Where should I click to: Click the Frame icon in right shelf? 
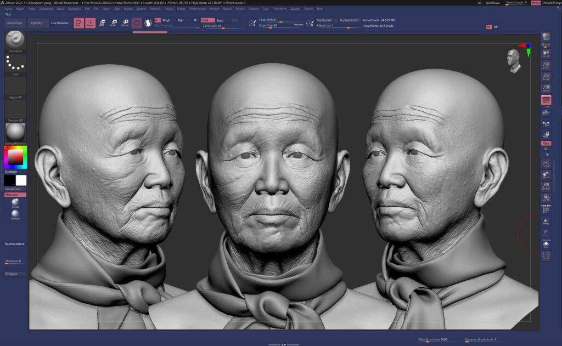tap(546, 163)
